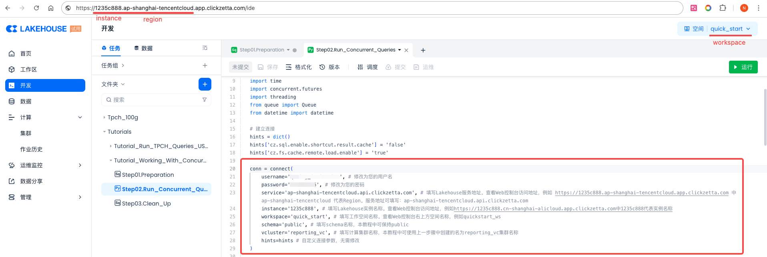The width and height of the screenshot is (767, 257).
Task: Open the quick_start workspace dropdown
Action: (731, 29)
